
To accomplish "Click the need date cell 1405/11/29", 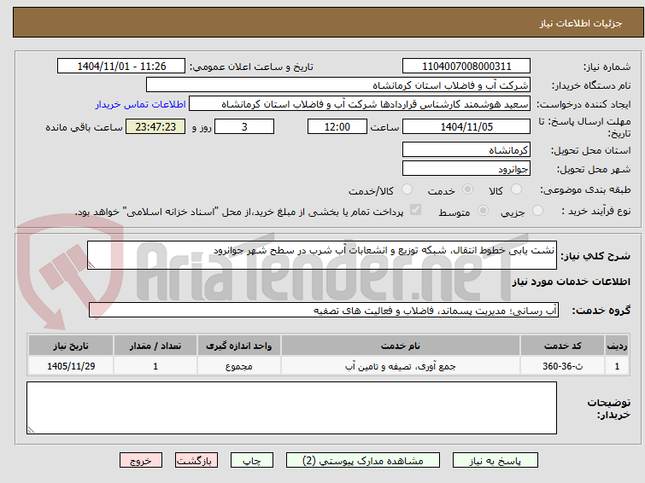I will point(71,366).
